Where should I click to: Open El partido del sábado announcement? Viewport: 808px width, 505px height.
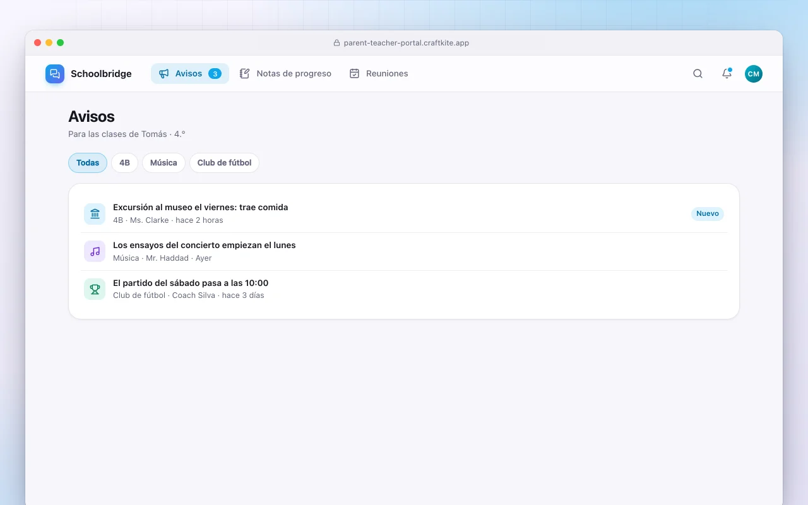coord(191,283)
